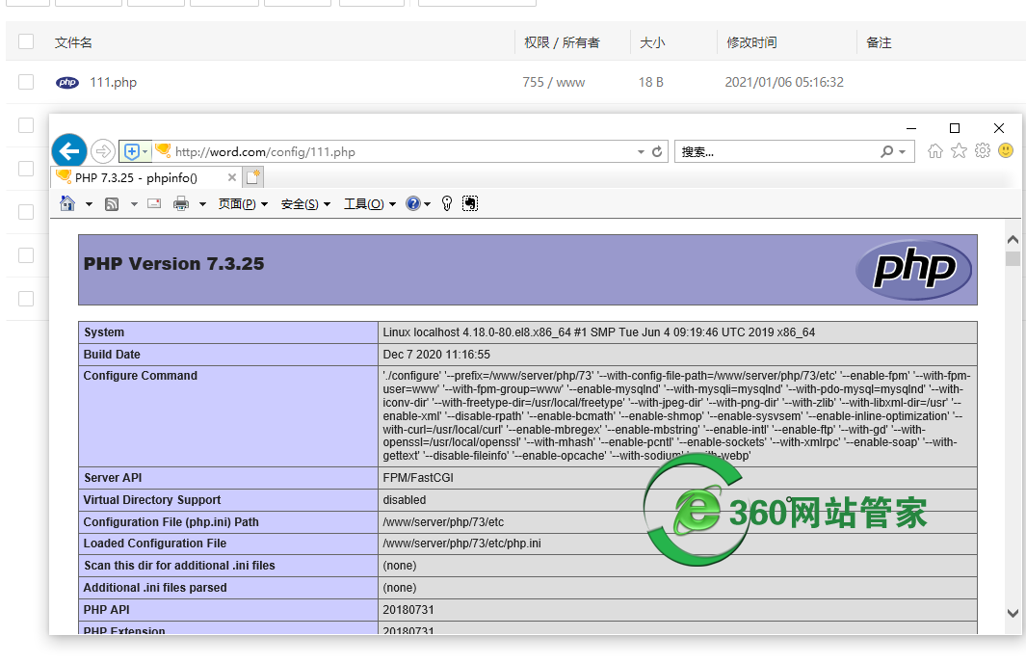Click the smiley feedback icon
Viewport: 1026px width, 663px height.
(1006, 151)
